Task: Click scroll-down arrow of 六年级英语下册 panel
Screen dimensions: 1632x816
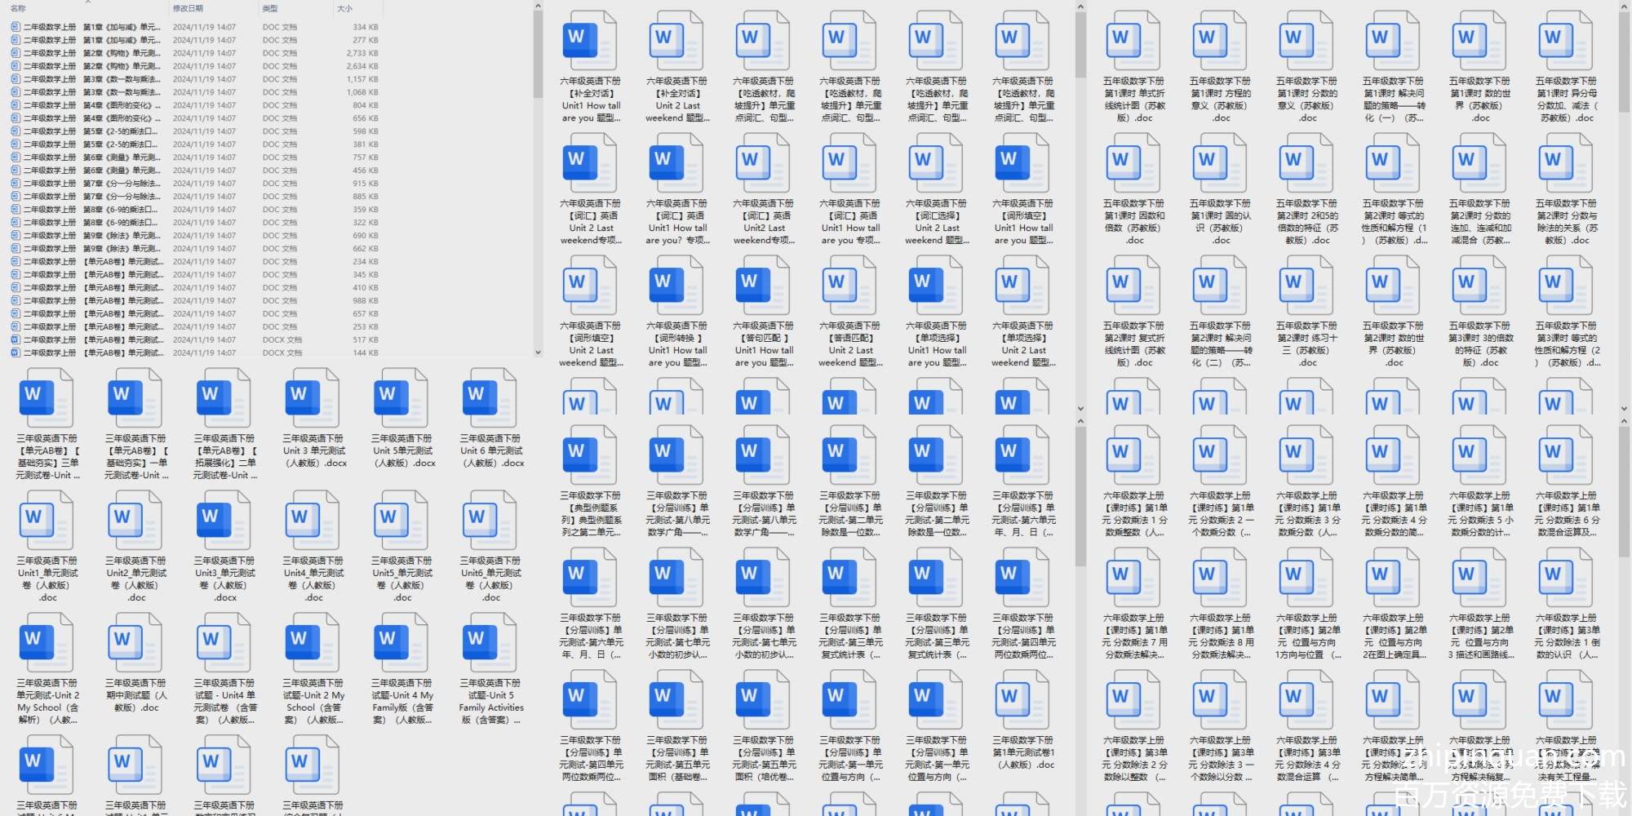Action: [1080, 408]
